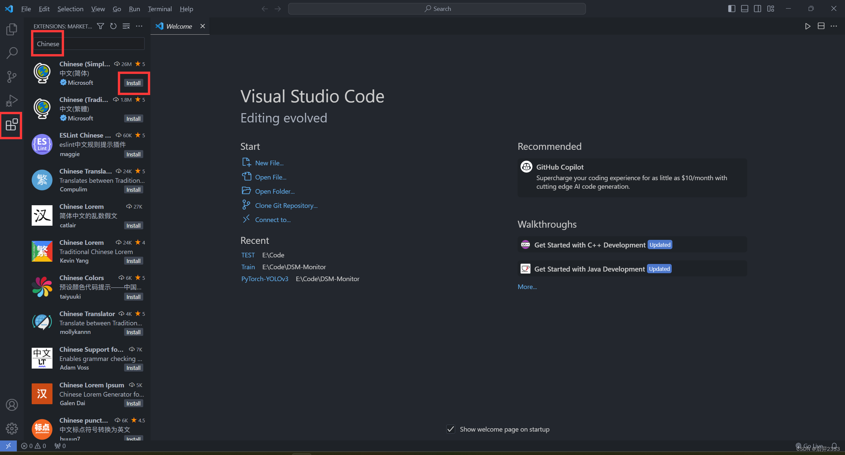Click New File link
845x455 pixels.
(269, 163)
